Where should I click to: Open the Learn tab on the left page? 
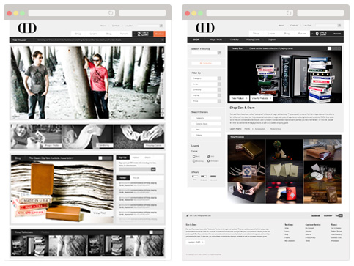tap(93, 34)
